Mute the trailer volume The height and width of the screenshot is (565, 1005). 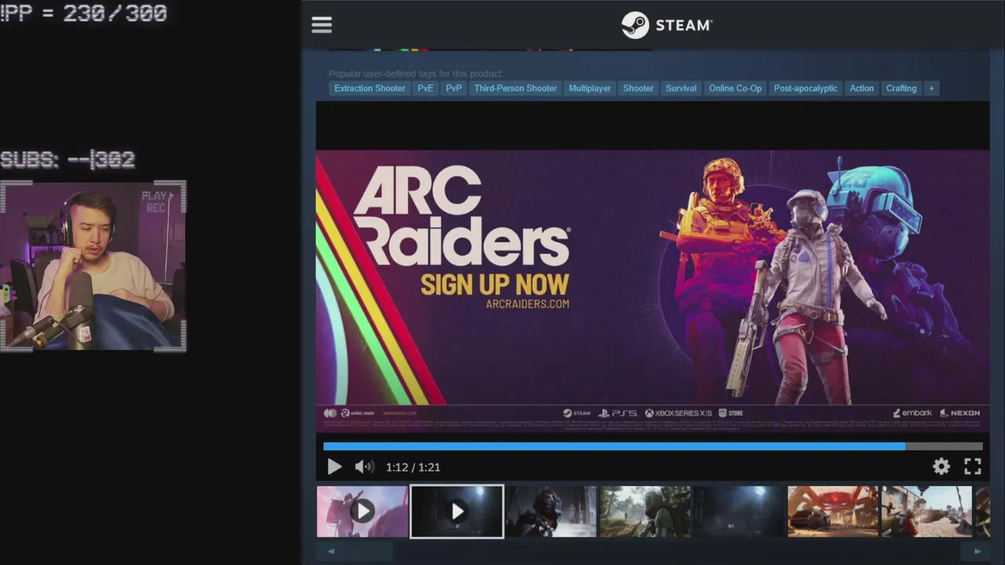[x=364, y=467]
